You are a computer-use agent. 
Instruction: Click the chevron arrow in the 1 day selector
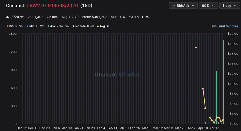point(235,6)
